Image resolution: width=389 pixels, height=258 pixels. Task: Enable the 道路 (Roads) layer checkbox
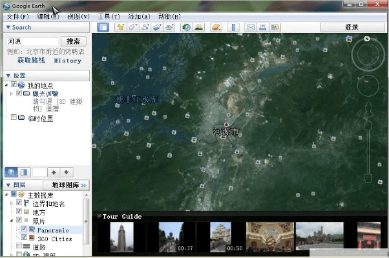click(17, 246)
